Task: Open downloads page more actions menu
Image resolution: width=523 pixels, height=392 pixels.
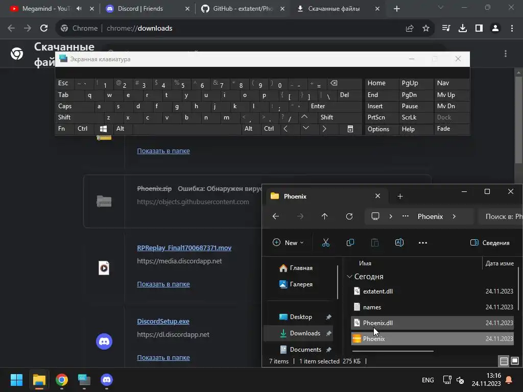Action: tap(506, 54)
